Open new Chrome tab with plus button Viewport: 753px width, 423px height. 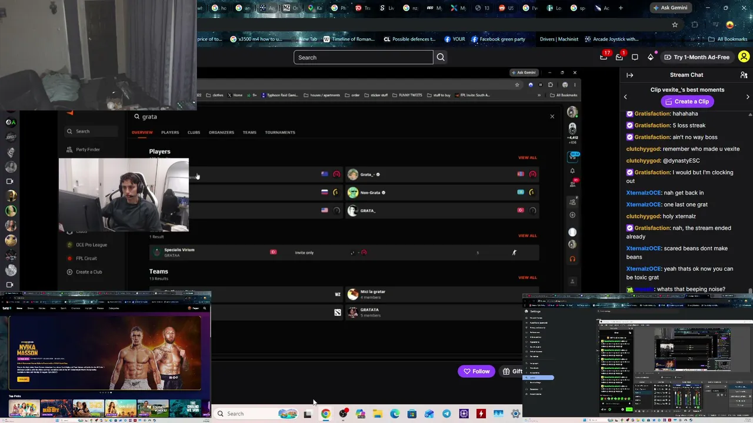621,8
